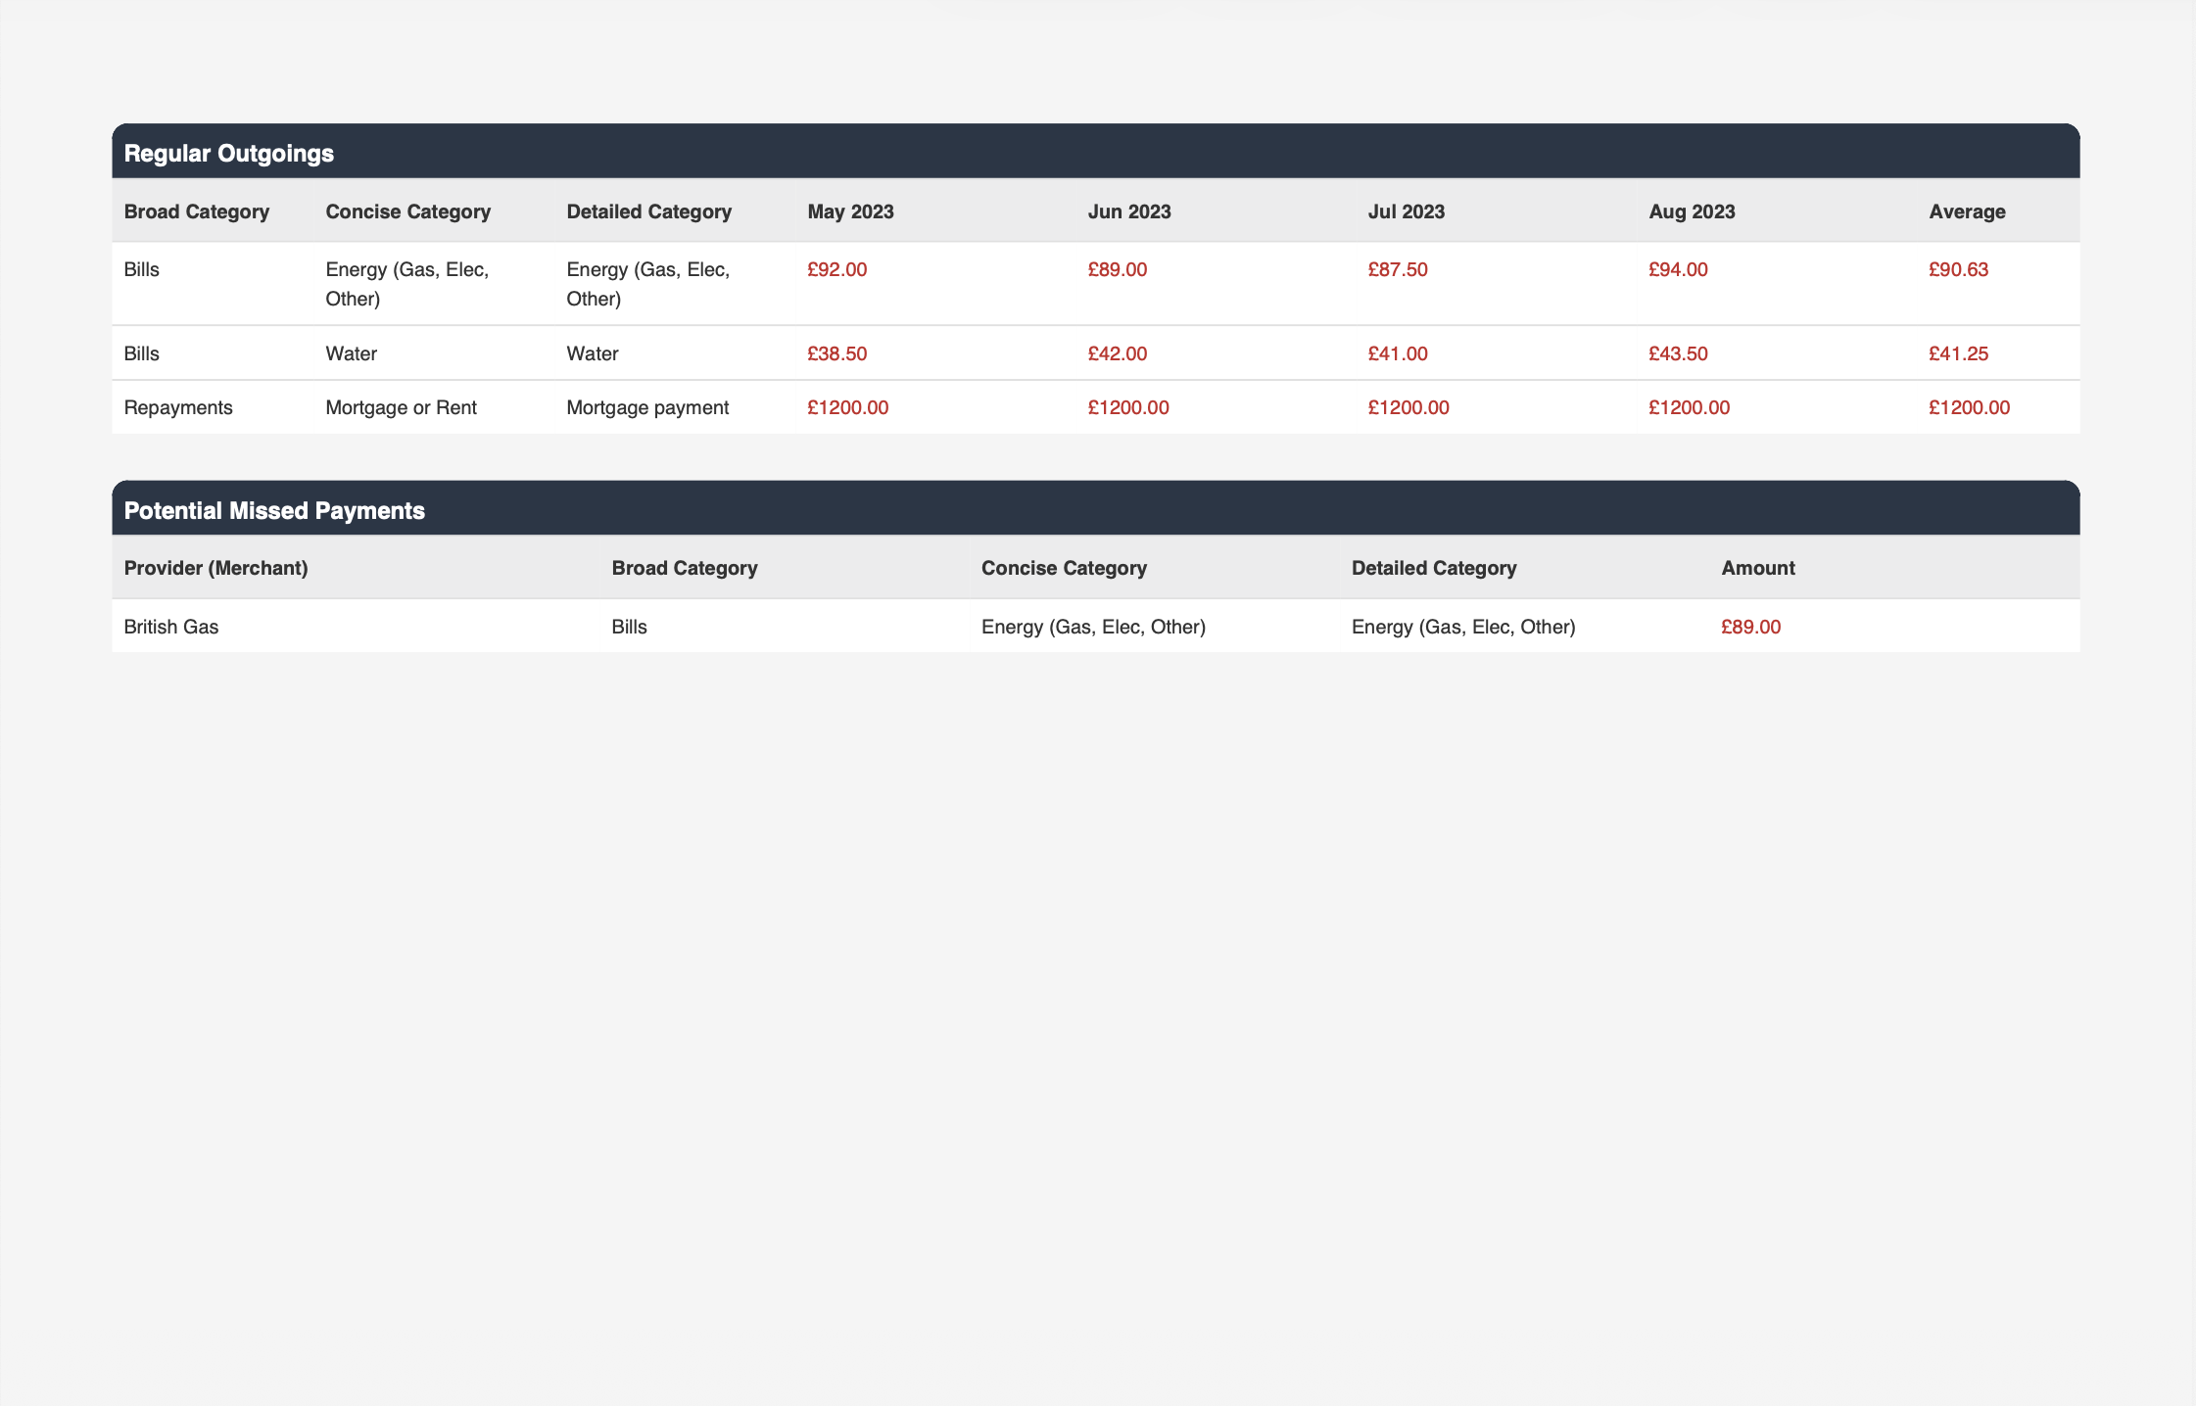Click the £41.25 water average value
Screen dimensions: 2196x1406
pos(1958,353)
